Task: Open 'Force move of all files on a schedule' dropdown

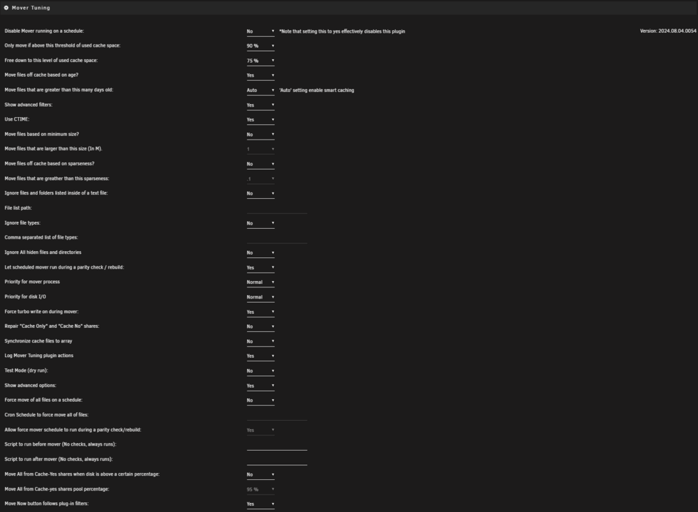Action: [x=260, y=400]
